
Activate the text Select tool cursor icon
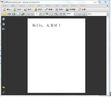tap(47, 14)
